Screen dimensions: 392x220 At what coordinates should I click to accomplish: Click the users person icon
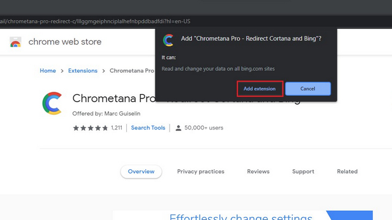pyautogui.click(x=178, y=128)
